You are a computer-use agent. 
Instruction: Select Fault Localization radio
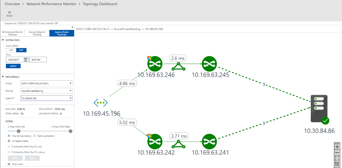point(34,136)
